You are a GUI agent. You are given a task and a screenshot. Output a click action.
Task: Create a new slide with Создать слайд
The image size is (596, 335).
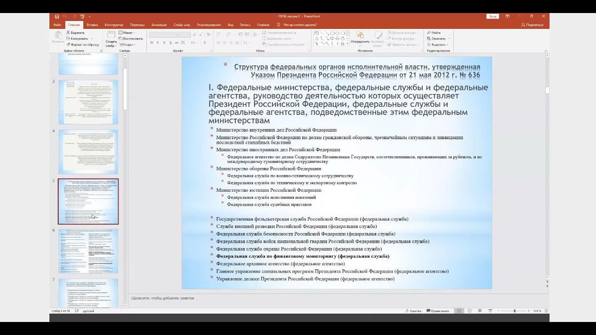pos(111,40)
